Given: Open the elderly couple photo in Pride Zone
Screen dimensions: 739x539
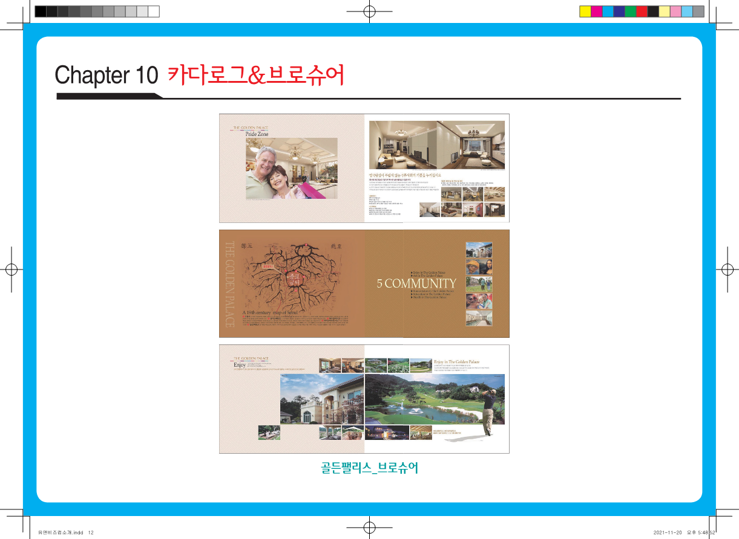Looking at the screenshot, I should click(x=291, y=168).
